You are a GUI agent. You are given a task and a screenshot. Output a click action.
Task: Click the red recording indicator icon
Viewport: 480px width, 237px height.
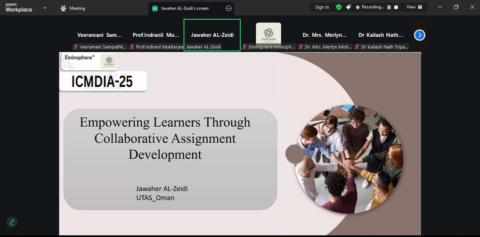357,7
